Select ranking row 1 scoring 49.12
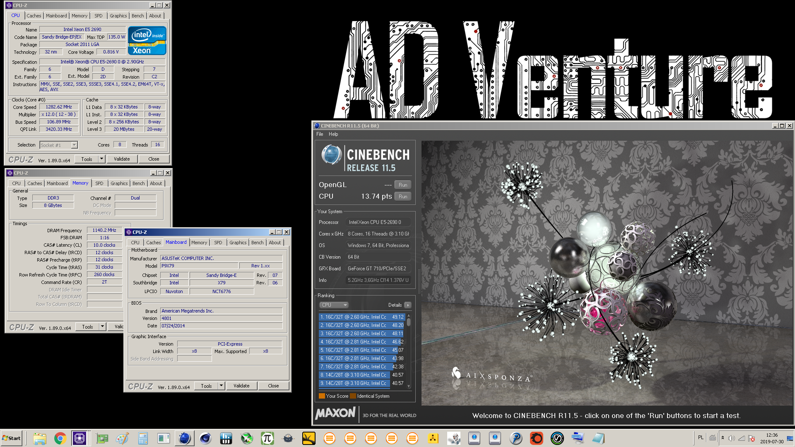 362,317
